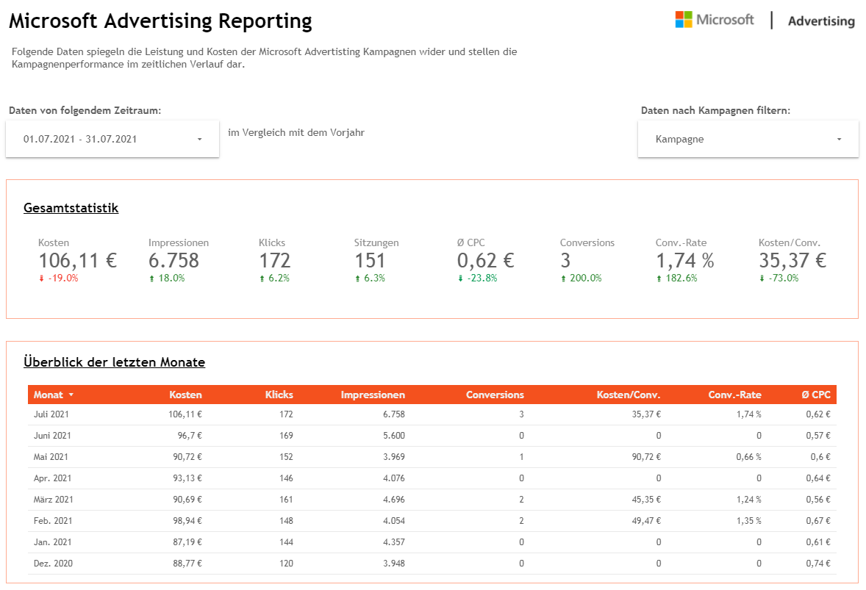The width and height of the screenshot is (866, 590).
Task: Select the Jan. 2021 row label
Action: point(52,542)
